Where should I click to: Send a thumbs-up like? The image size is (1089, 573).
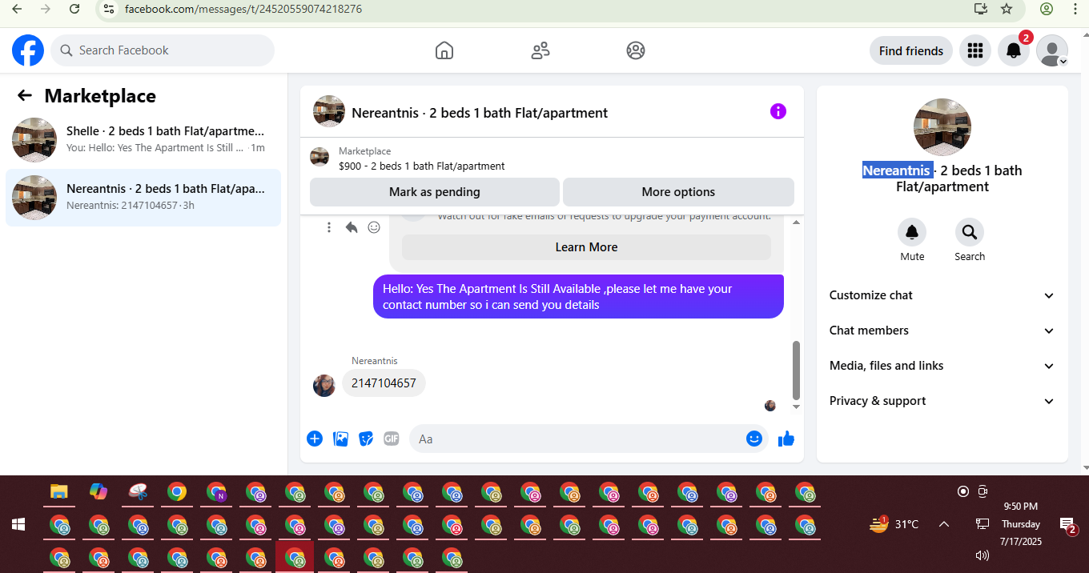pos(786,439)
